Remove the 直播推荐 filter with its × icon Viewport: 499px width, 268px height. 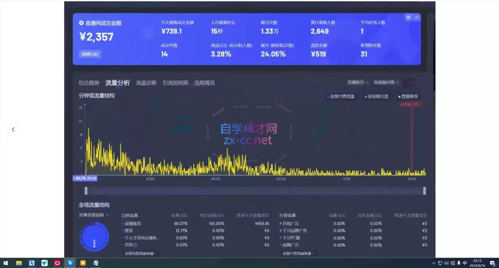pyautogui.click(x=367, y=83)
